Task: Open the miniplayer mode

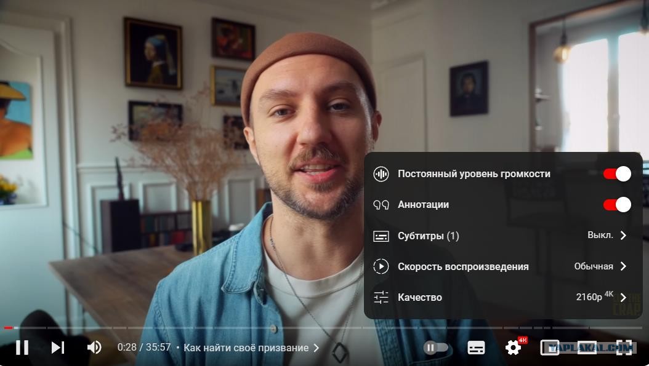Action: tap(550, 348)
